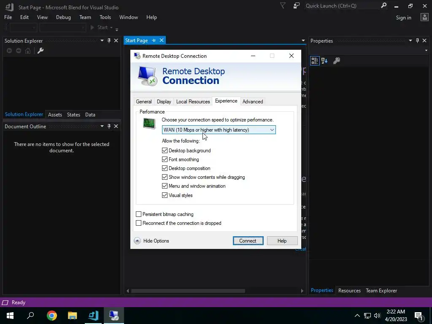Image resolution: width=432 pixels, height=324 pixels.
Task: Open the document tabs list dropdown
Action: [303, 40]
